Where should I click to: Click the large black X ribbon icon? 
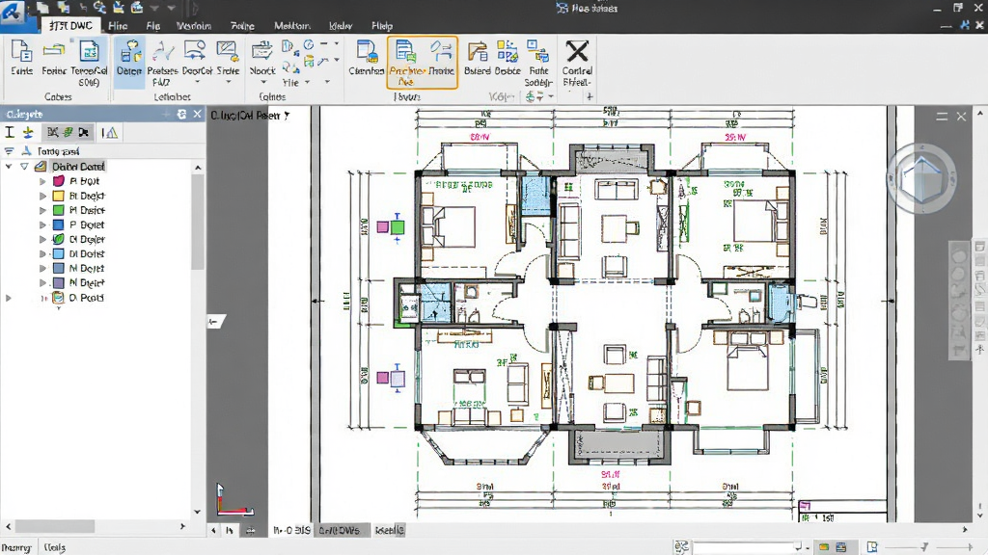pos(577,52)
